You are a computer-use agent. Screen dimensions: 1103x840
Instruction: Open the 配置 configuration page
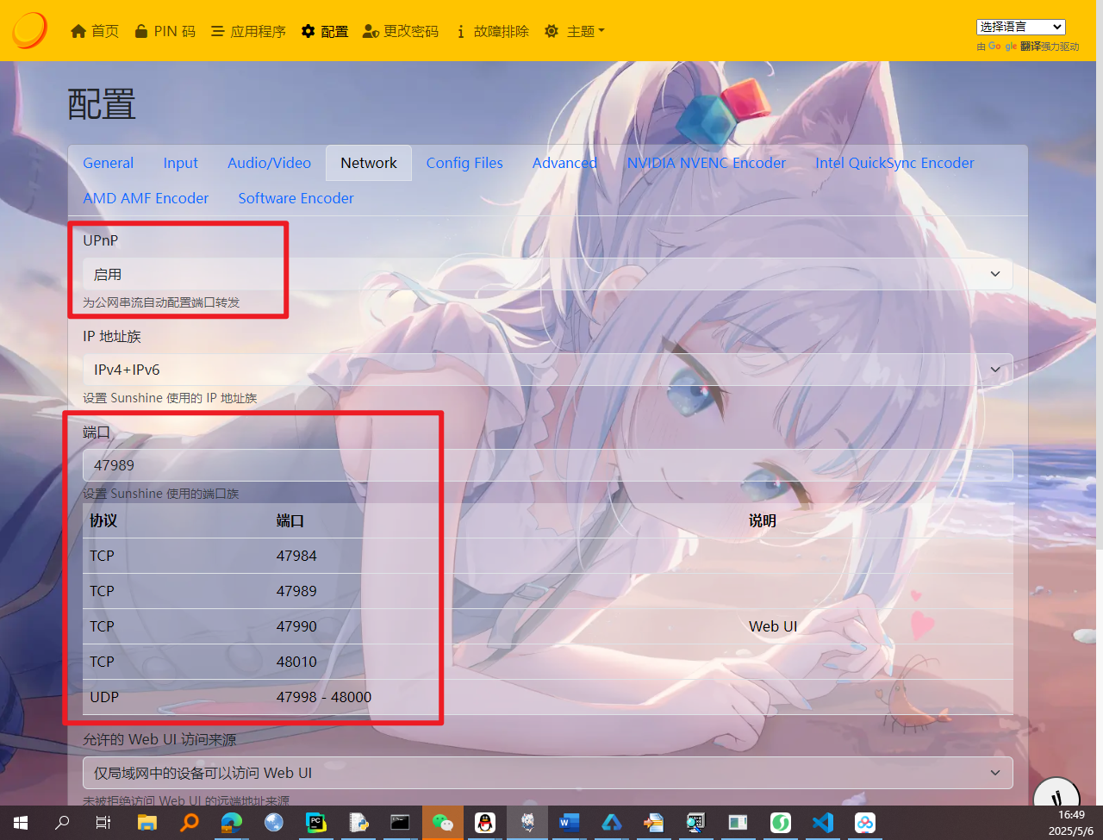point(325,31)
